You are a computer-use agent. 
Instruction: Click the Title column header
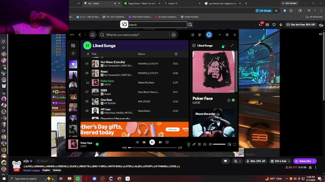[x=94, y=54]
